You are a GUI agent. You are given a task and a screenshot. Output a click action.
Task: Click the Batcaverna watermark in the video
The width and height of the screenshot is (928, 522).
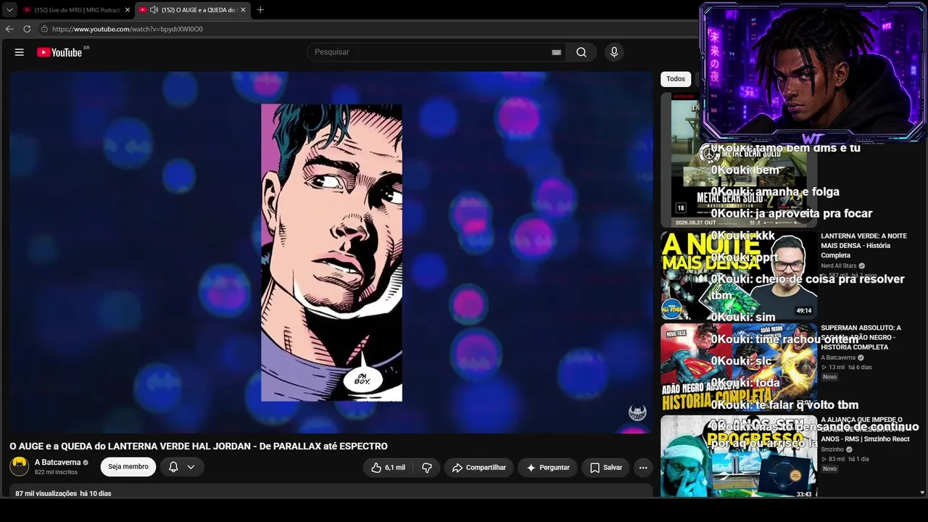tap(637, 413)
